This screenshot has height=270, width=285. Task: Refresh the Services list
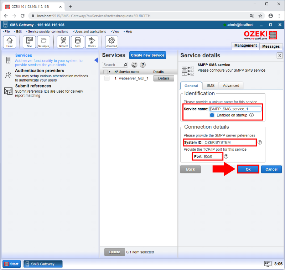click(134, 65)
